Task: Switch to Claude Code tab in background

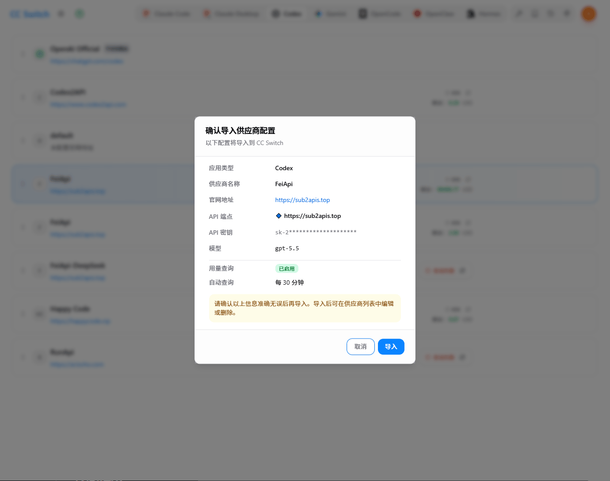Action: (x=167, y=14)
